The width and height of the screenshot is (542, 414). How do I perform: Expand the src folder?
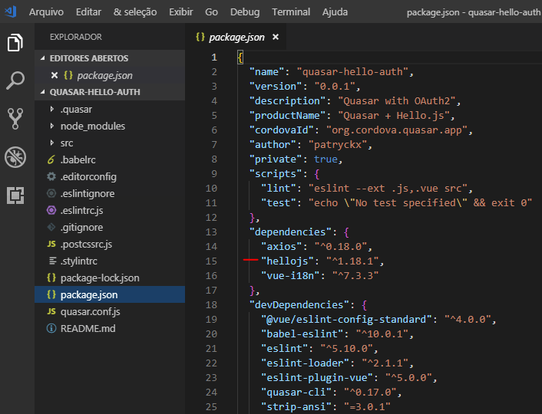tap(67, 143)
